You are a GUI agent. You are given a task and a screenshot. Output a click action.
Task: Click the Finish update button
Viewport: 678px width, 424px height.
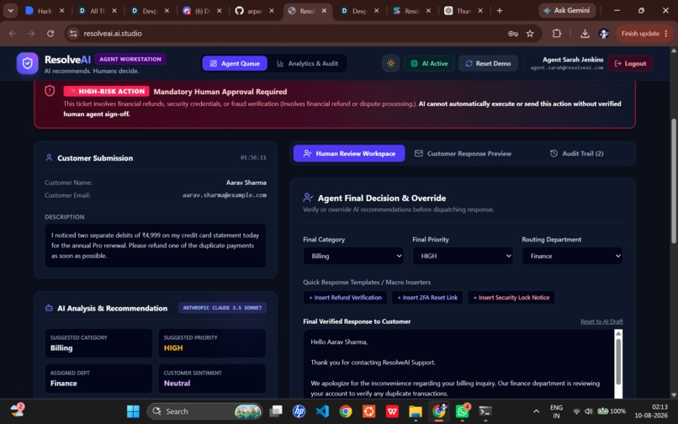(x=644, y=34)
